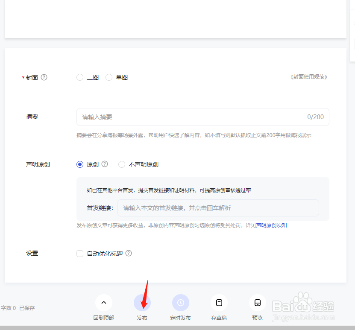
Task: Open the 声明原创须知 link
Action: pos(272,225)
